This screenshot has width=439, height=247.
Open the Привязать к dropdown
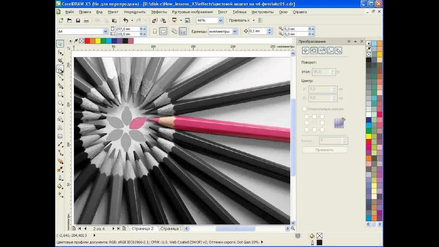(x=254, y=21)
